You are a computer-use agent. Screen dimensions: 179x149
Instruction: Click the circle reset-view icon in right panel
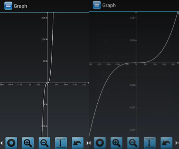[x=100, y=143]
